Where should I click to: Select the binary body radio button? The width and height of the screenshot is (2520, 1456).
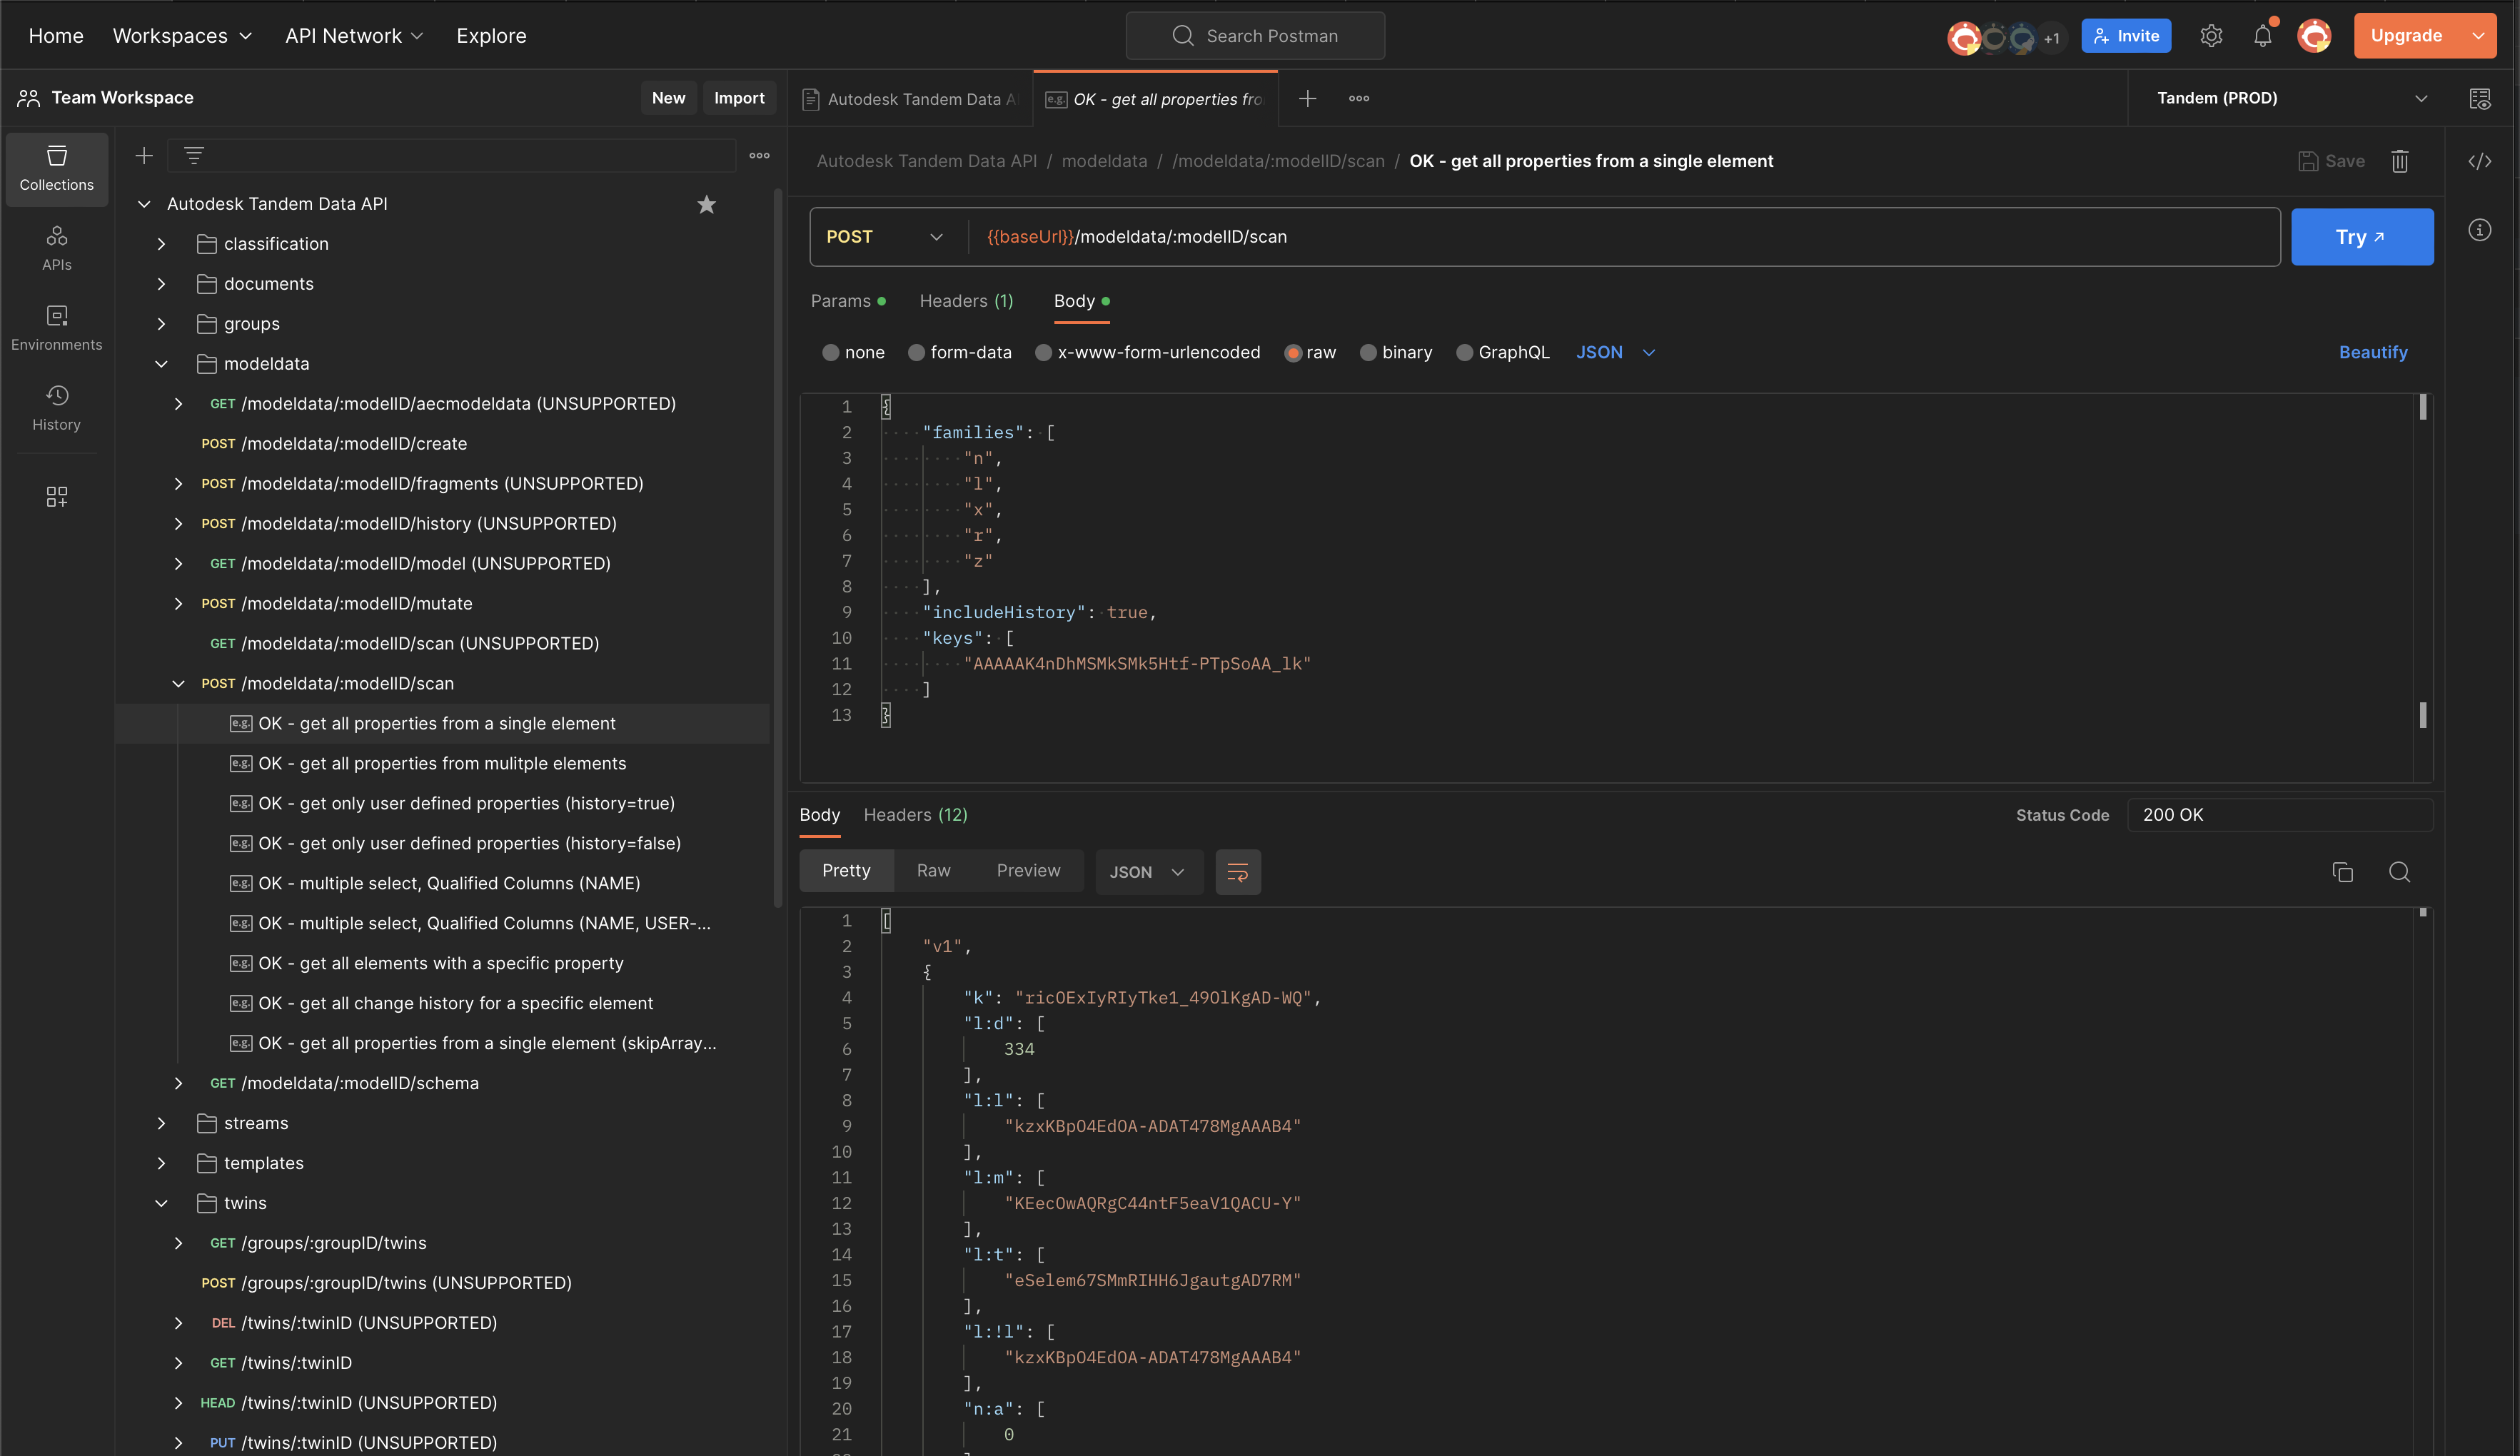coord(1368,352)
